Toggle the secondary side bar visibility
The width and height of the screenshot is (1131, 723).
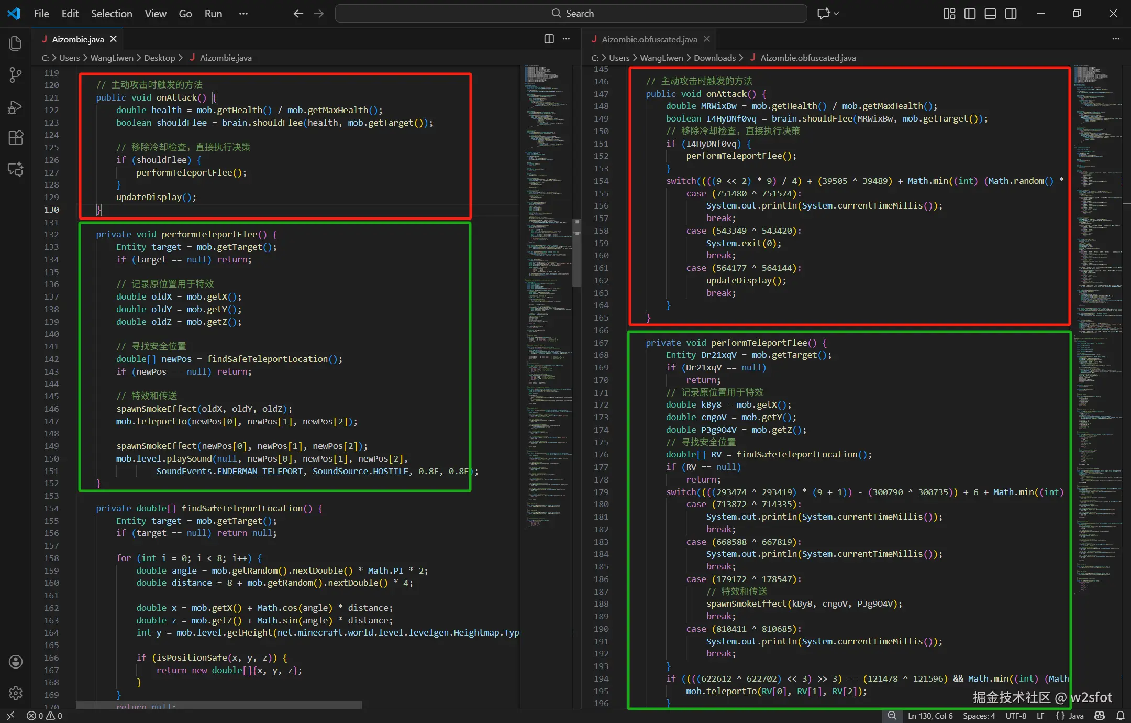(x=1011, y=14)
